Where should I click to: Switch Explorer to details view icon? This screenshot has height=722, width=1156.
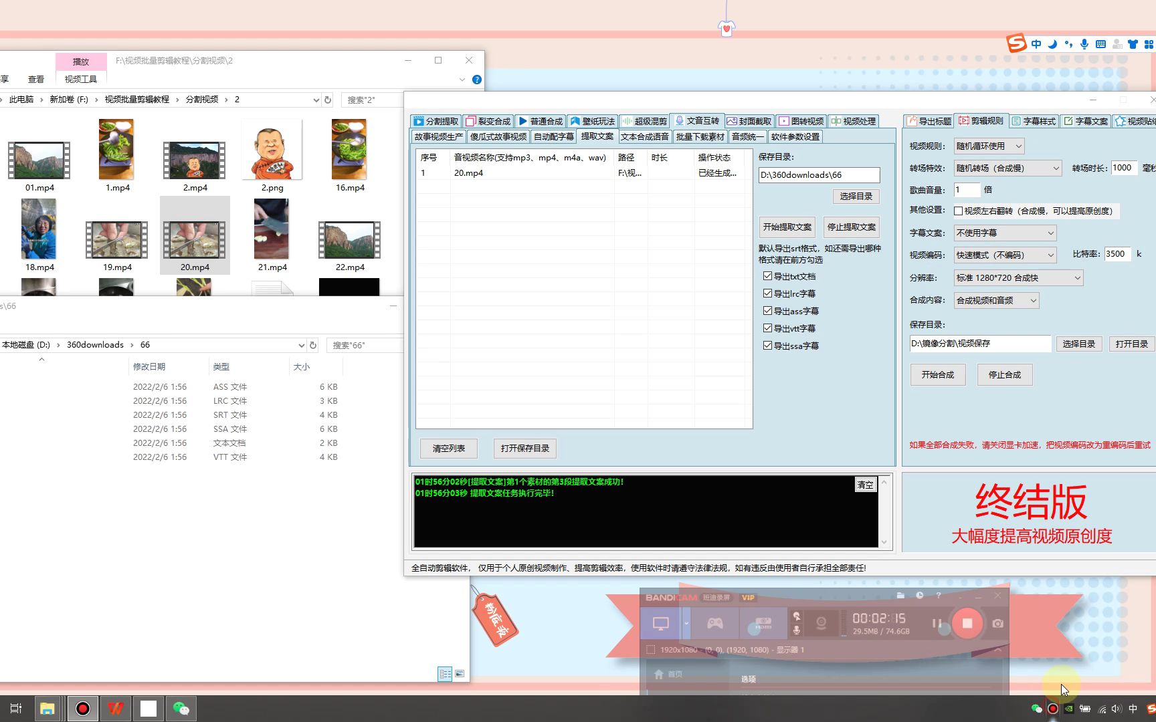445,674
